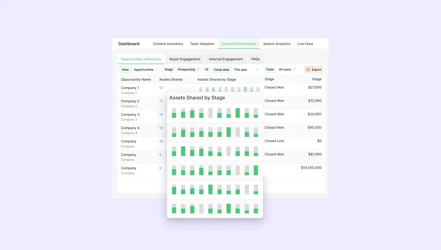Click assets shared count 11

point(161,101)
